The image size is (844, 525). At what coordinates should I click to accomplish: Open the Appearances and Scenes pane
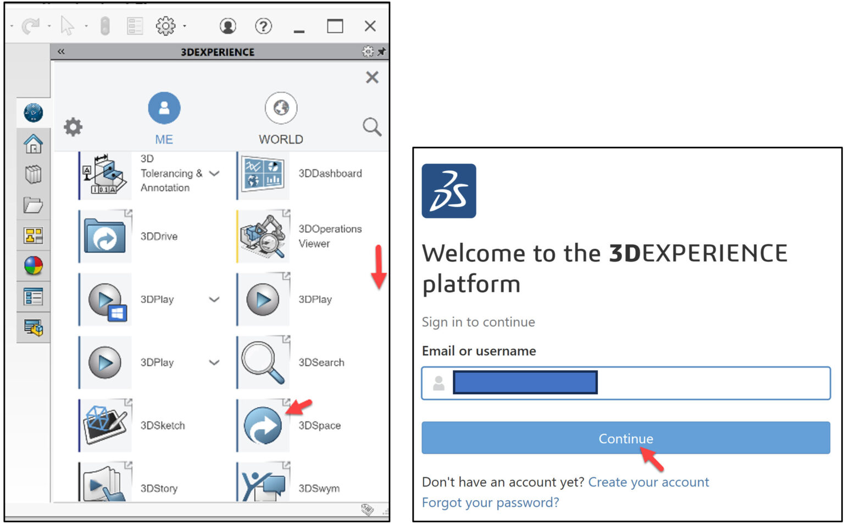point(33,266)
